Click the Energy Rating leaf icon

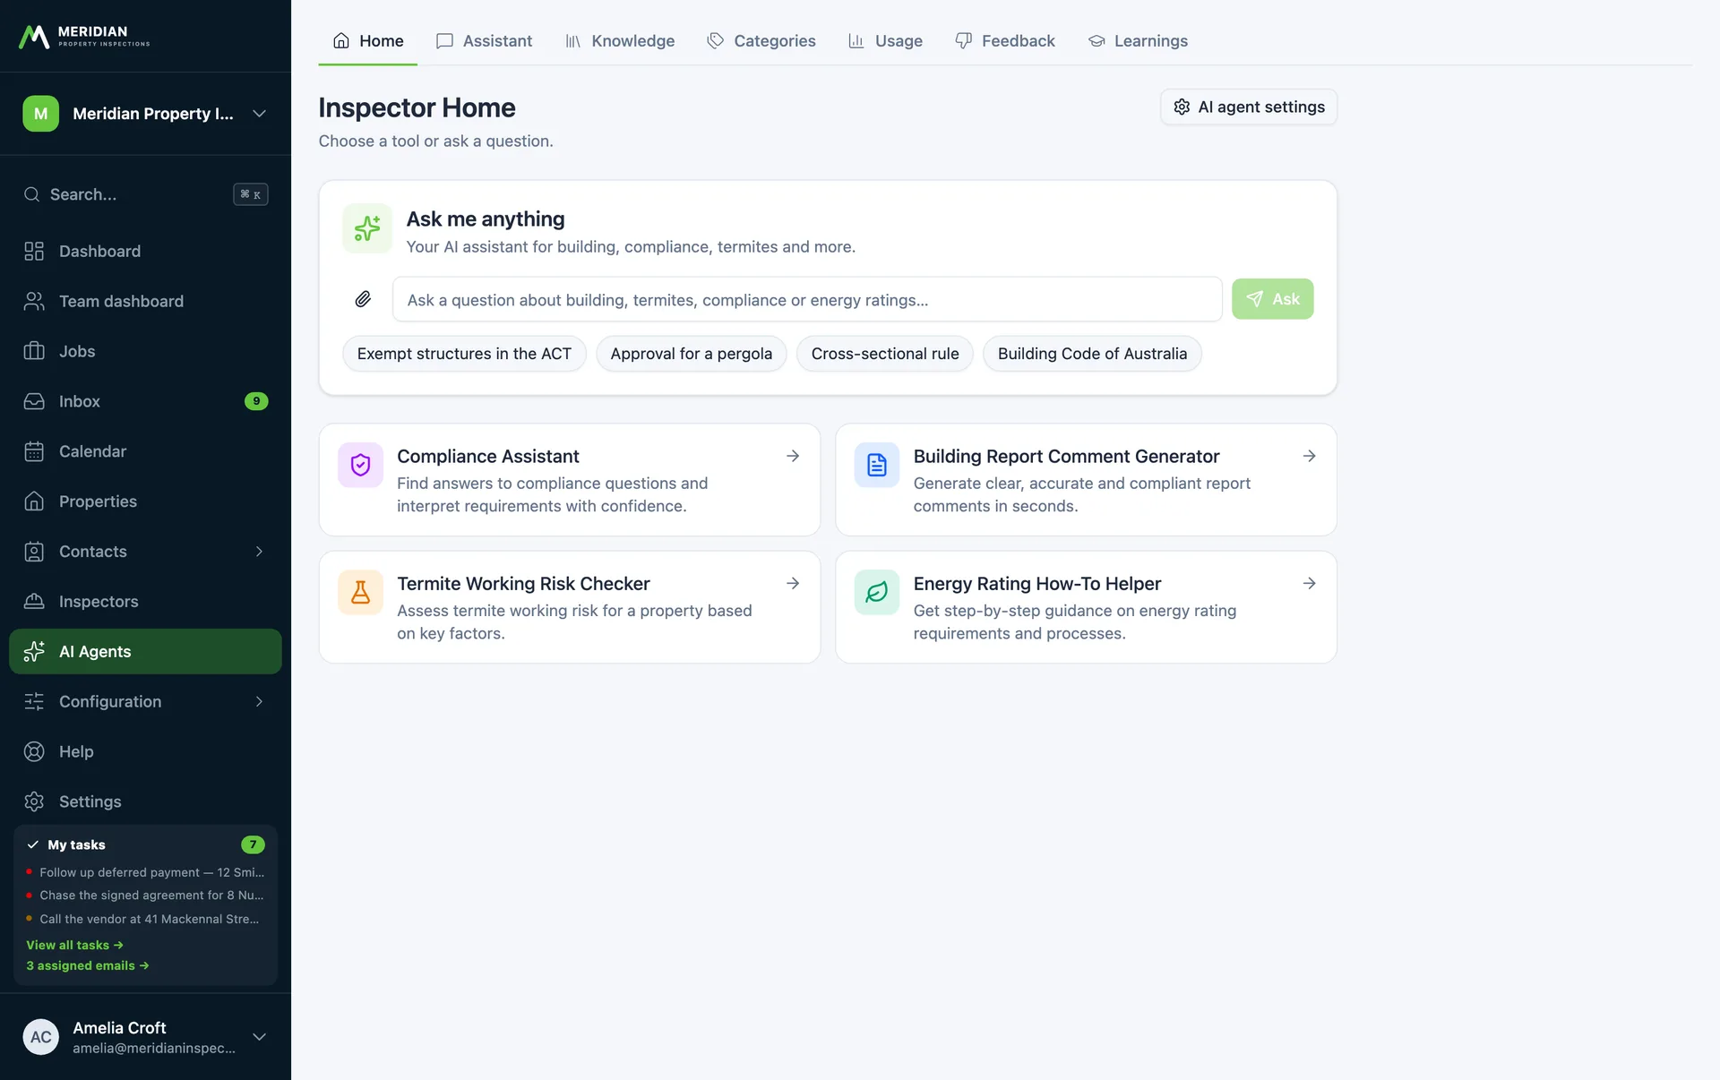click(877, 592)
